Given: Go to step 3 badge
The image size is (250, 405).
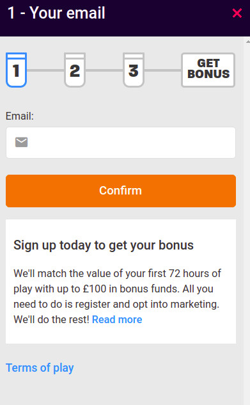Looking at the screenshot, I should pos(134,70).
